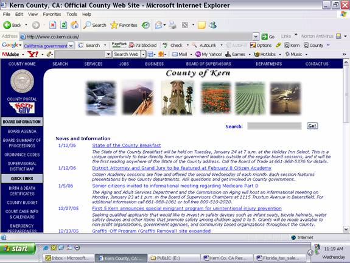The height and width of the screenshot is (263, 350).
Task: Open the Favorites menu
Action: tap(52, 14)
